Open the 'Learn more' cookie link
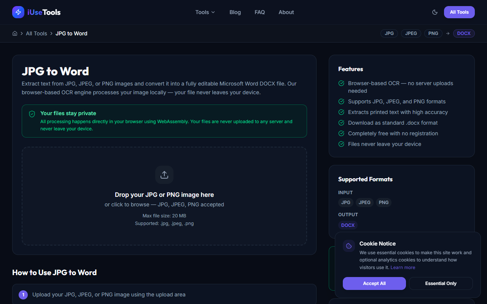The width and height of the screenshot is (487, 304). [x=403, y=267]
